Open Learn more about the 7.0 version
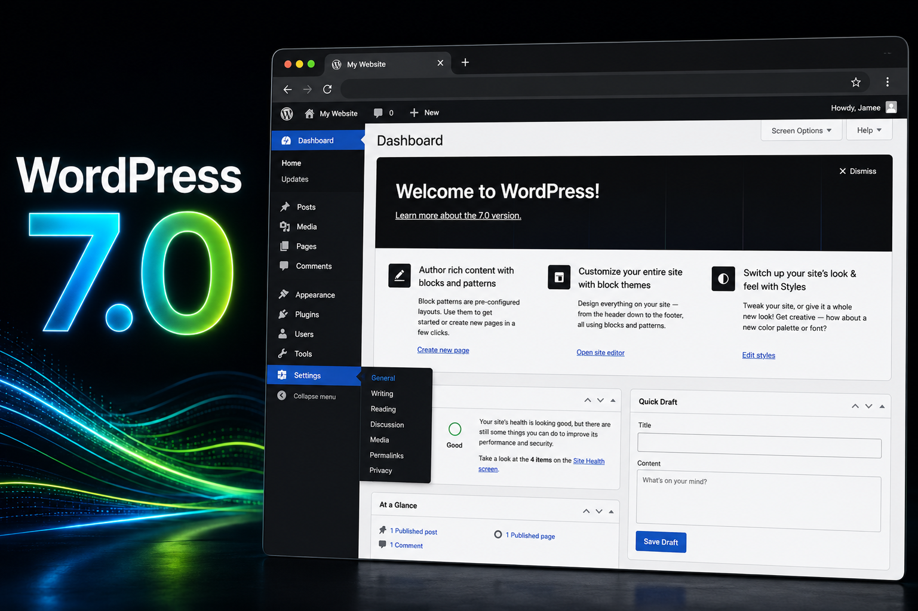This screenshot has height=611, width=918. [x=458, y=216]
